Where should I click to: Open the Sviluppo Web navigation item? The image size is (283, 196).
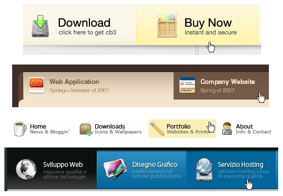click(x=52, y=170)
